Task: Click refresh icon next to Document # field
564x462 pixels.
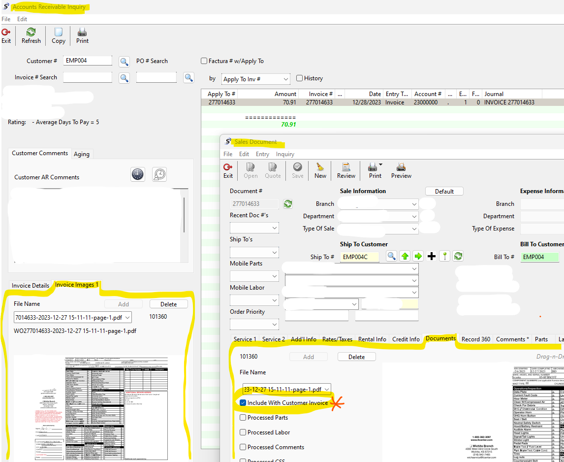Action: coord(288,204)
